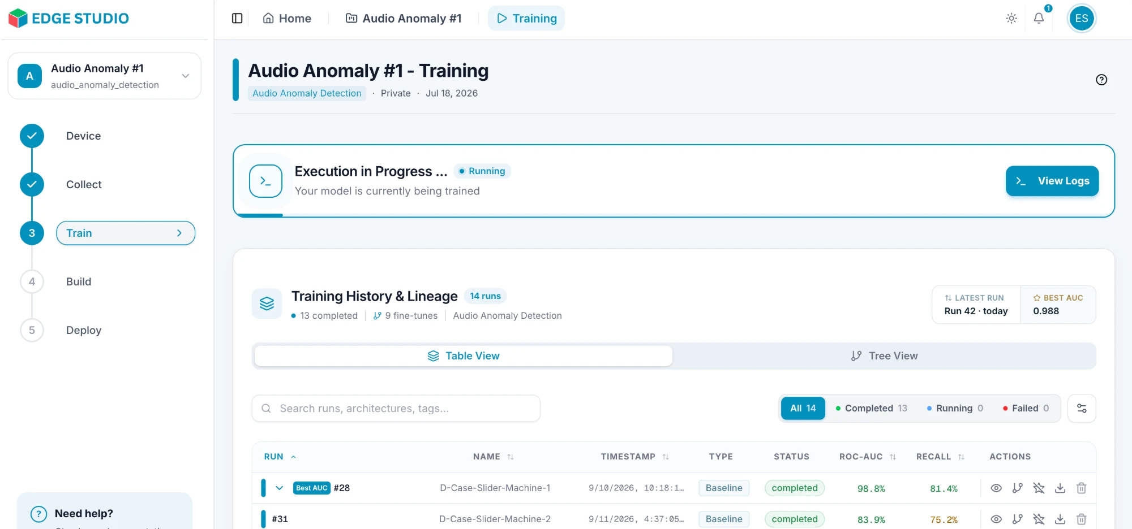Switch theme with the sun icon
Screen dimensions: 1132x529
[x=1011, y=18]
